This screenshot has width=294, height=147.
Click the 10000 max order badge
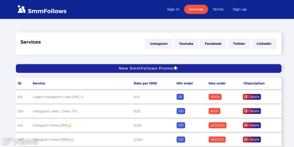click(215, 97)
